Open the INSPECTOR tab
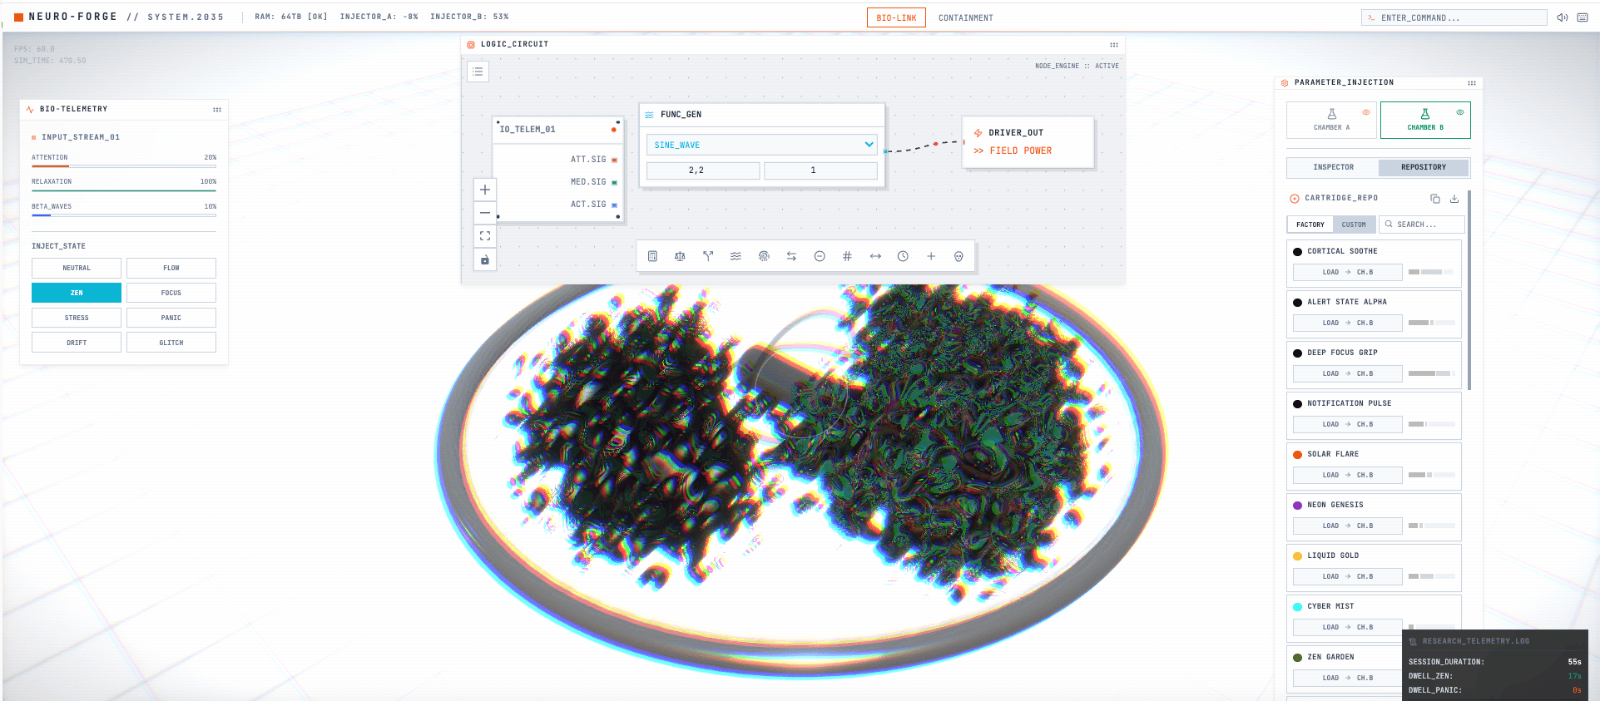The height and width of the screenshot is (701, 1600). [x=1333, y=167]
